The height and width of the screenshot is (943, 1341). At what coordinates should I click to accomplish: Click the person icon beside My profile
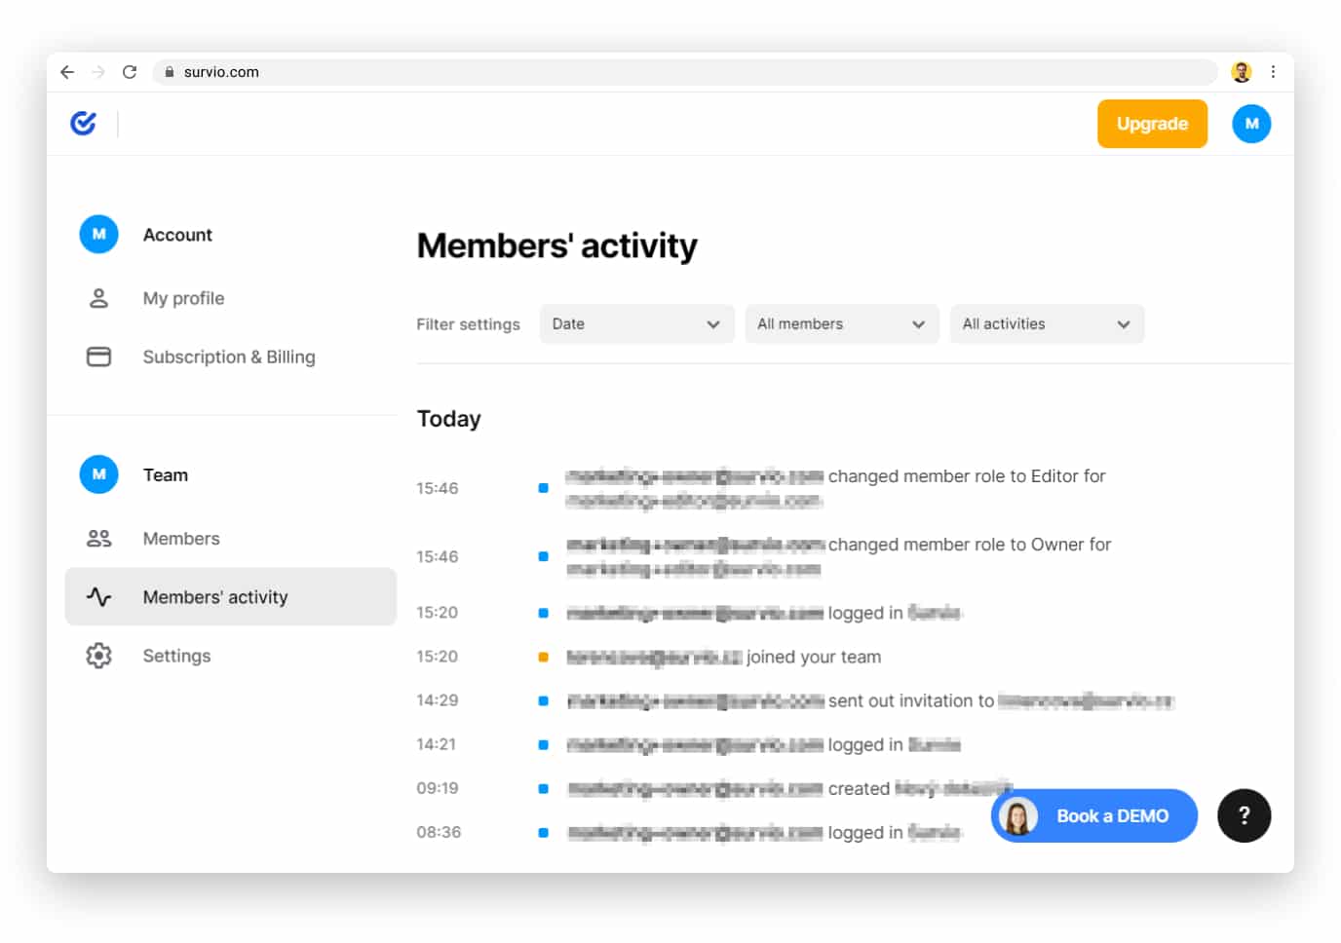tap(98, 298)
